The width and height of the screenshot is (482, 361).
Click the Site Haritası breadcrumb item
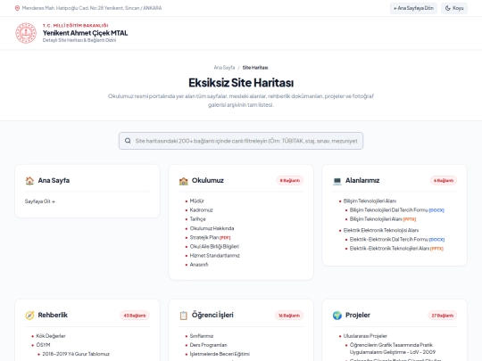pyautogui.click(x=255, y=68)
